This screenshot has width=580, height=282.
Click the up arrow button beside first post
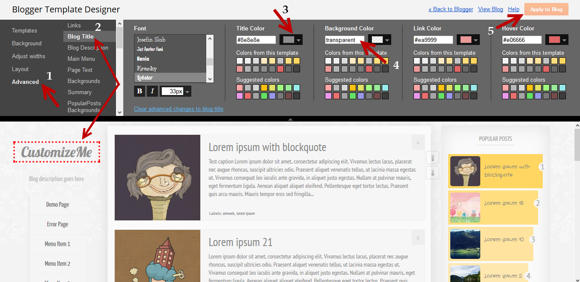pos(432,158)
